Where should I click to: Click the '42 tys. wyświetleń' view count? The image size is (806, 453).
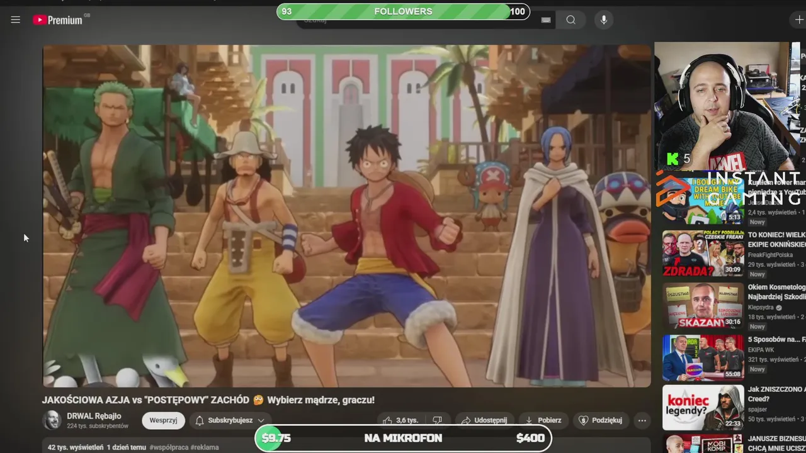(76, 447)
